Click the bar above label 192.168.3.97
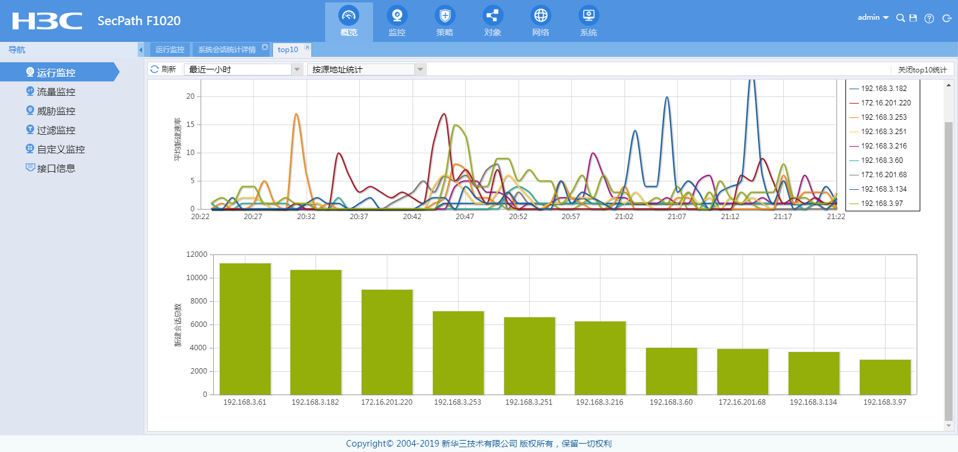Viewport: 958px width, 452px height. tap(886, 377)
